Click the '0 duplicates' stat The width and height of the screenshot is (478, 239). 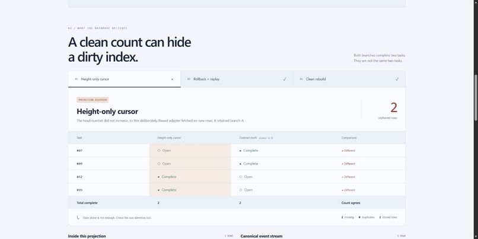(367, 218)
